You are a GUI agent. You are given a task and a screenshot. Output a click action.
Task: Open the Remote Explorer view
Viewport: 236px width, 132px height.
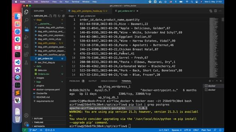coord(26,46)
